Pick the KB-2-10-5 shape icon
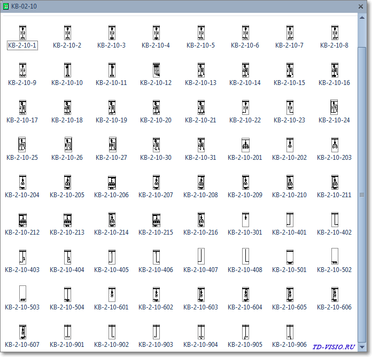372x357 pixels. 201,33
